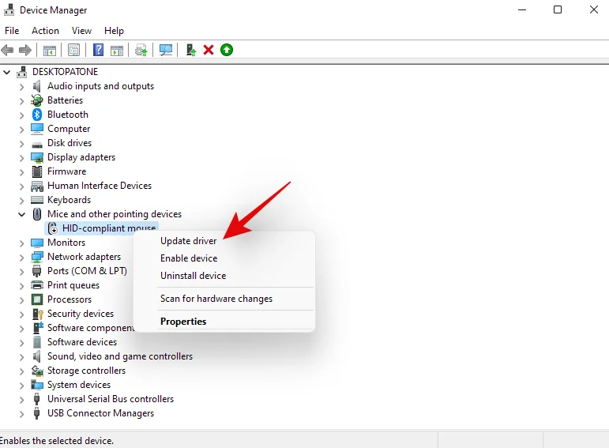Choose Scan for hardware changes menu entry
The image size is (609, 448).
tap(216, 299)
